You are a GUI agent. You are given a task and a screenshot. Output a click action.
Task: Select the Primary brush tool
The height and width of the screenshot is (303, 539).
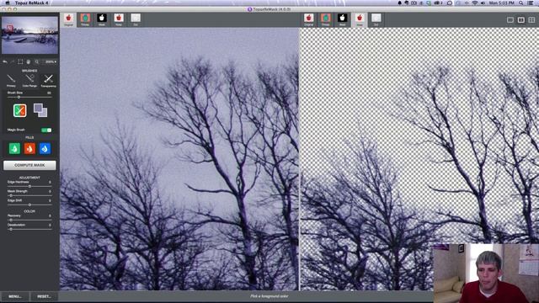11,81
